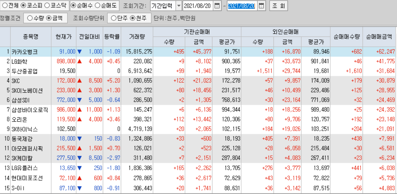Click the 기관순매매 group header
This screenshot has width=397, height=194.
coord(197,32)
